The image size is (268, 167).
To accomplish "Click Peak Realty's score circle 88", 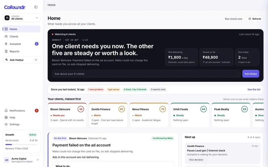I will click(245, 109).
